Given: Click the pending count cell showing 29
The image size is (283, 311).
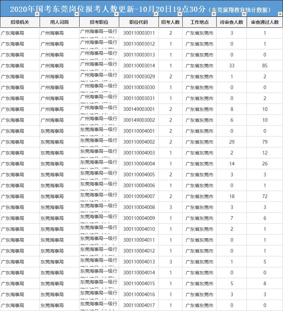Looking at the screenshot, I should pos(231,142).
